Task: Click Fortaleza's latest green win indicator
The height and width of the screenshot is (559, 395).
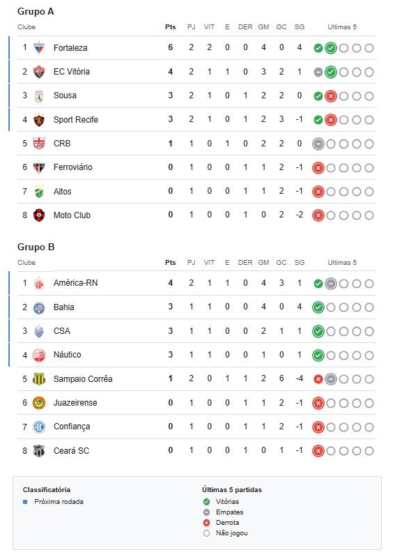Action: coord(331,48)
